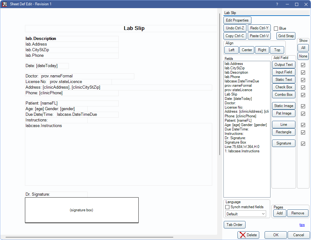Align selected fields to Center

pos(247,50)
